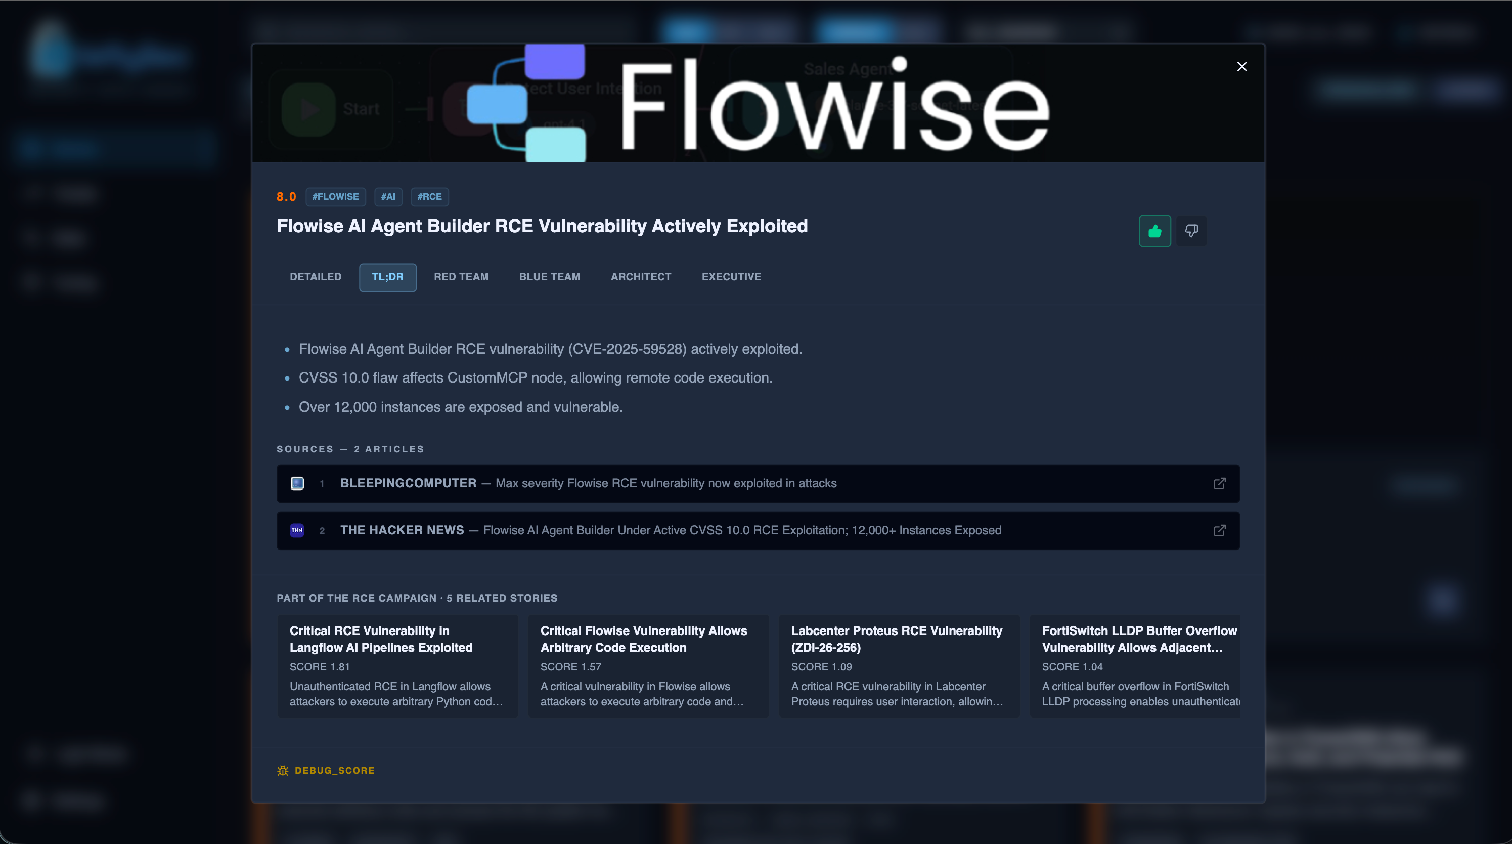
Task: Open the BleepingComputer article in external link
Action: click(x=1220, y=483)
